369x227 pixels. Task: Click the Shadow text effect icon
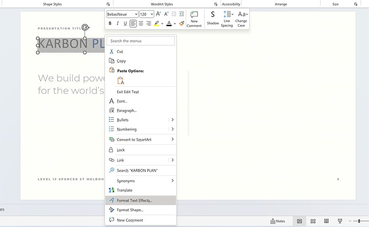tap(213, 18)
